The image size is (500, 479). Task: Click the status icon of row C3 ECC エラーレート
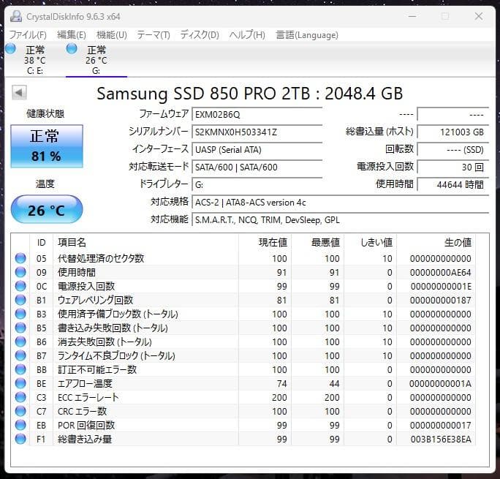tap(20, 397)
